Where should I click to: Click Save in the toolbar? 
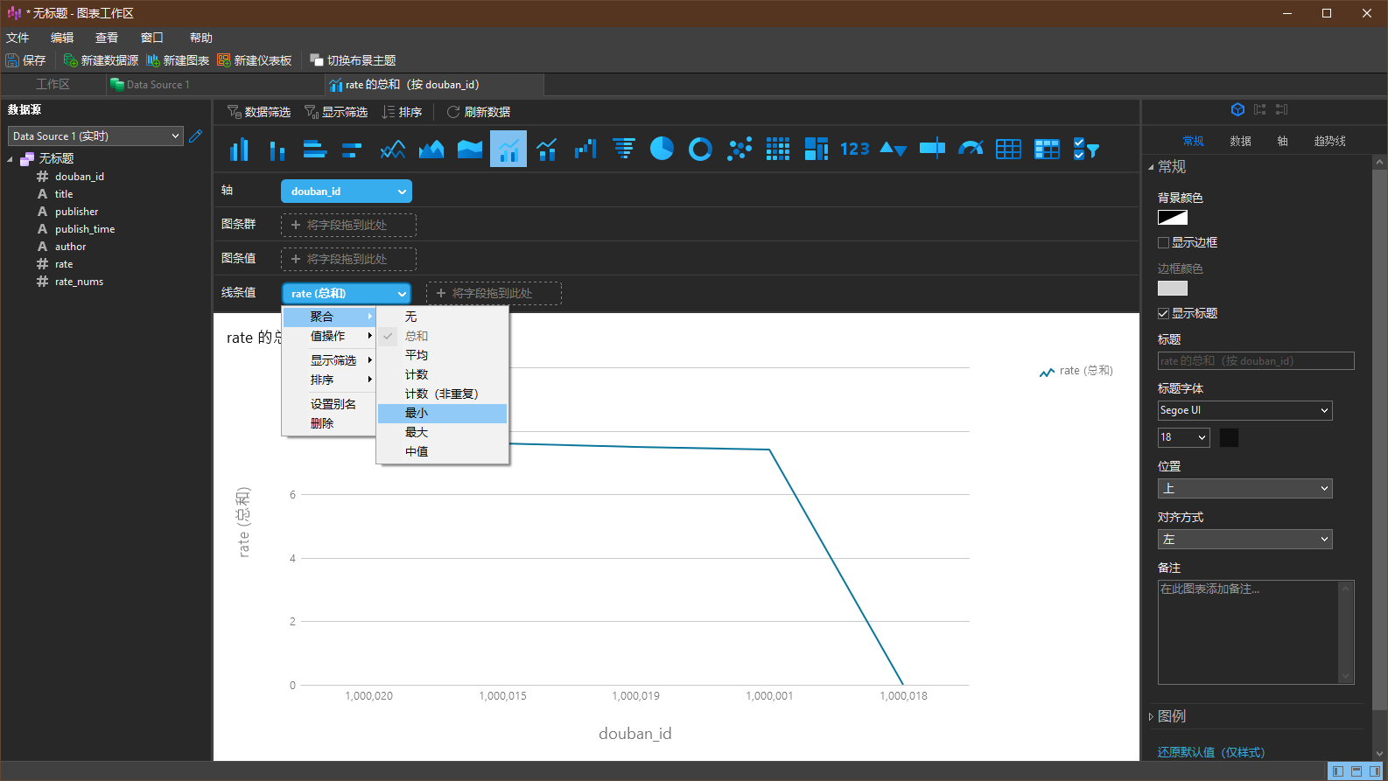click(x=25, y=60)
